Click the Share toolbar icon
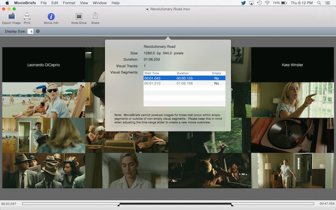This screenshot has height=210, width=336. point(95,16)
